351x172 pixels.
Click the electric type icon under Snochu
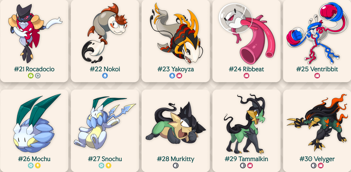109,166
